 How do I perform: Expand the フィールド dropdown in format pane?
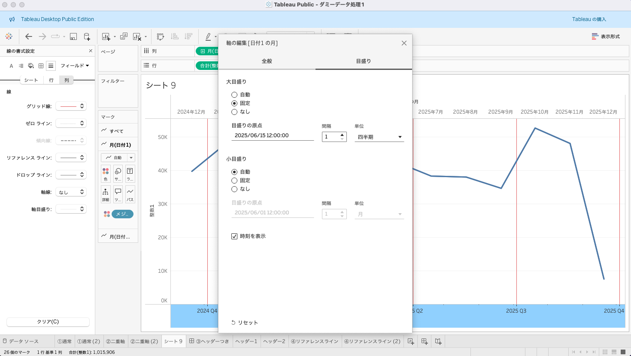75,66
